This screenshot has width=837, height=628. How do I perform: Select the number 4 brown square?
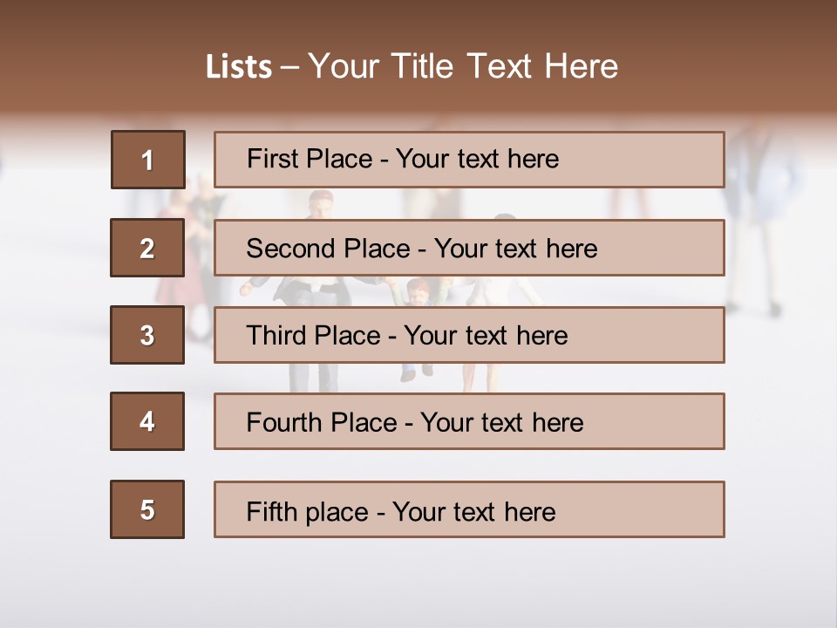[147, 421]
